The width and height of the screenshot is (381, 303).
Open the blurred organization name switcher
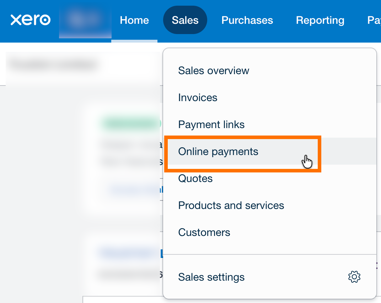pos(85,20)
